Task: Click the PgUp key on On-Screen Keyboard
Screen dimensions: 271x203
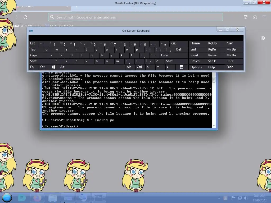Action: pos(215,43)
